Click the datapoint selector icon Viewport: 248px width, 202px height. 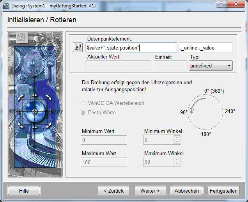77,48
